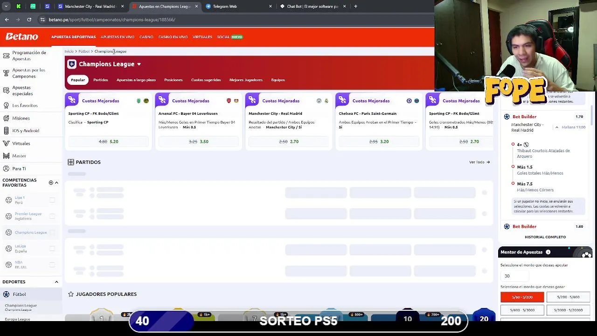Tick the Premier League Inglaterra checkbox
597x336 pixels.
(x=52, y=216)
